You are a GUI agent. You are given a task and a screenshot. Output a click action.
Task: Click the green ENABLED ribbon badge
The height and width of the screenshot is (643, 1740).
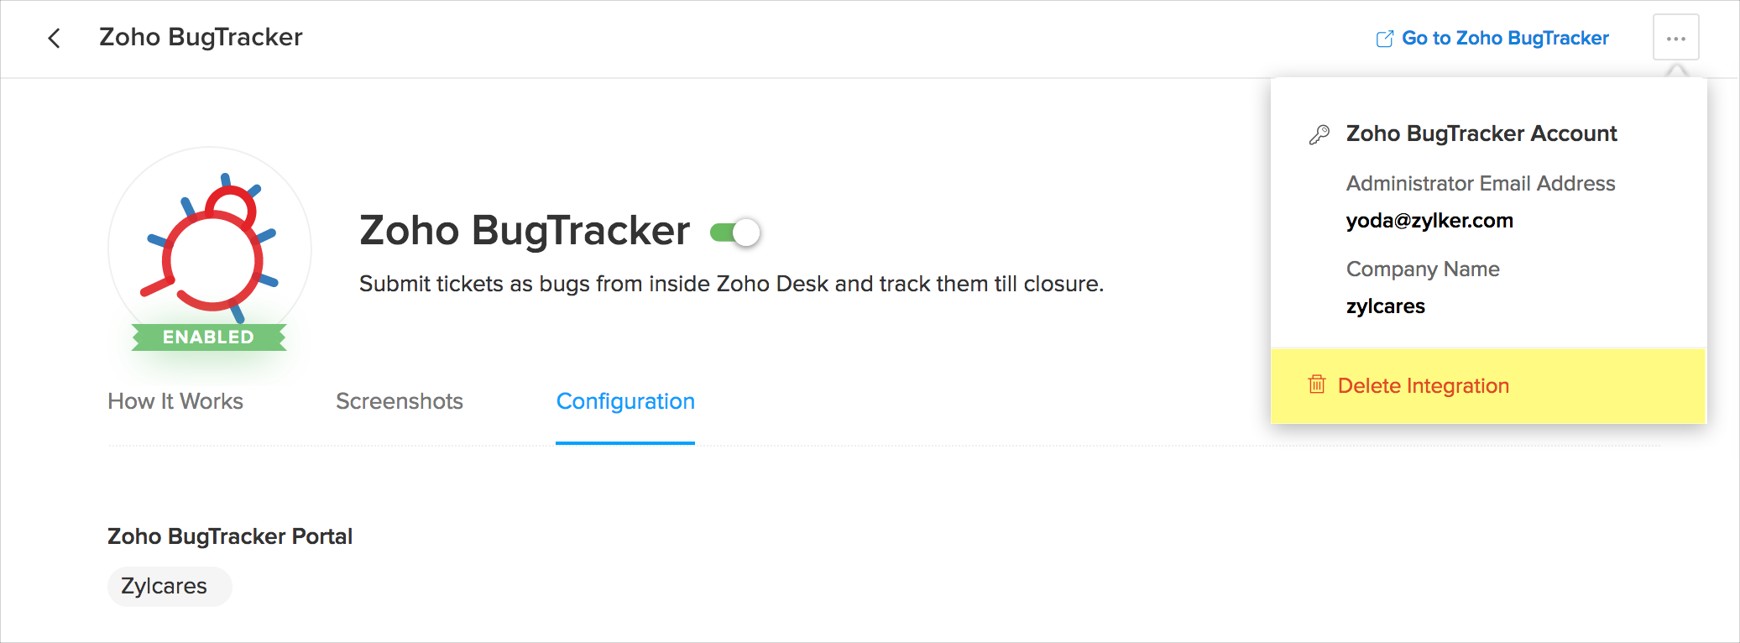pos(208,337)
